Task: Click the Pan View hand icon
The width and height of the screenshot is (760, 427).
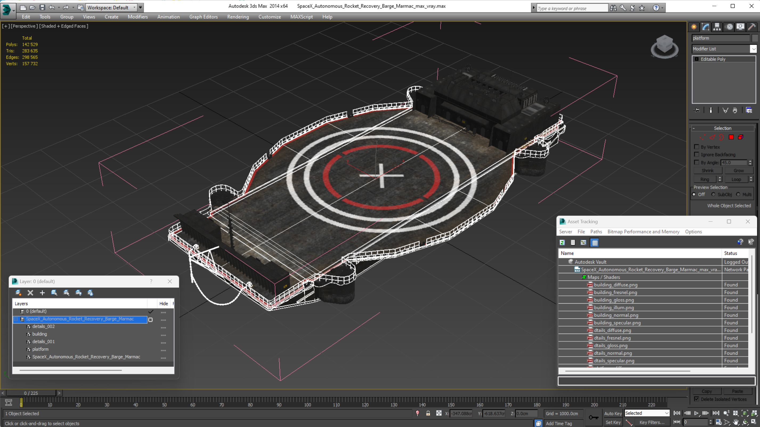Action: [736, 422]
